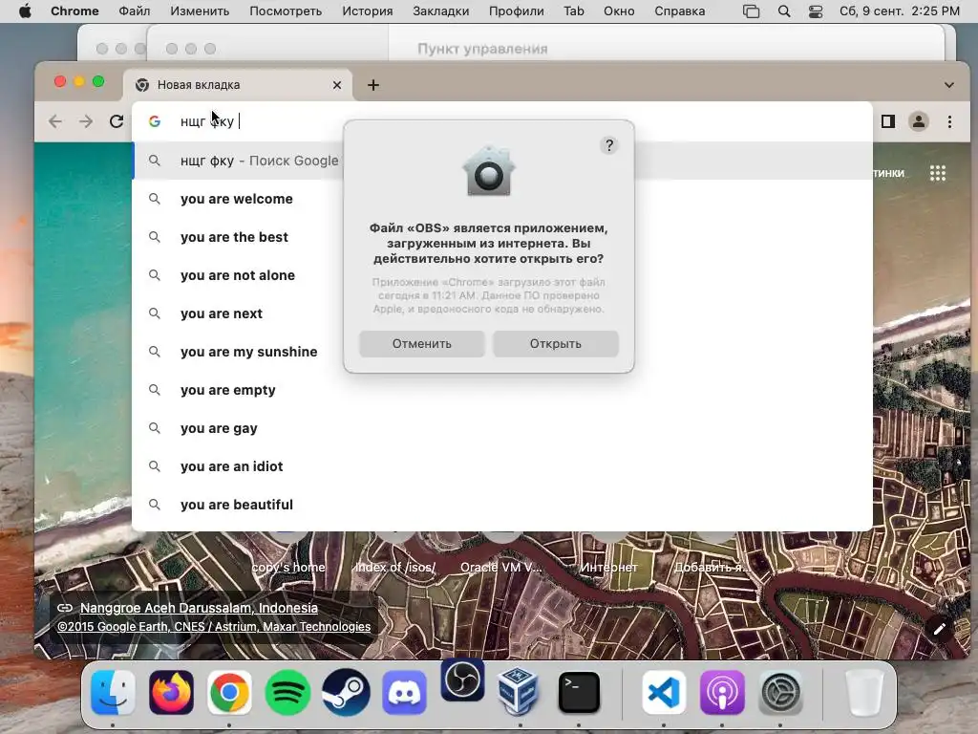Image resolution: width=978 pixels, height=734 pixels.
Task: Open Google Chrome dock icon
Action: point(229,693)
